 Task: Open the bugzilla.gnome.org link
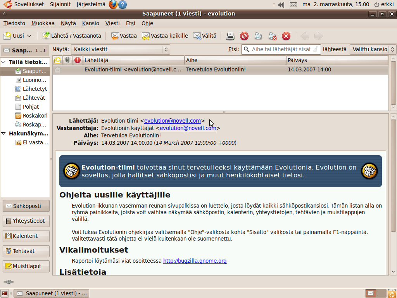[x=195, y=261]
